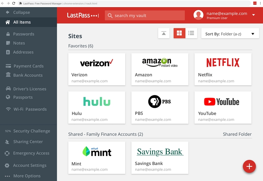Viewport: 263px width, 181px height.
Task: Reload the page with browser refresh icon
Action: (14, 3)
